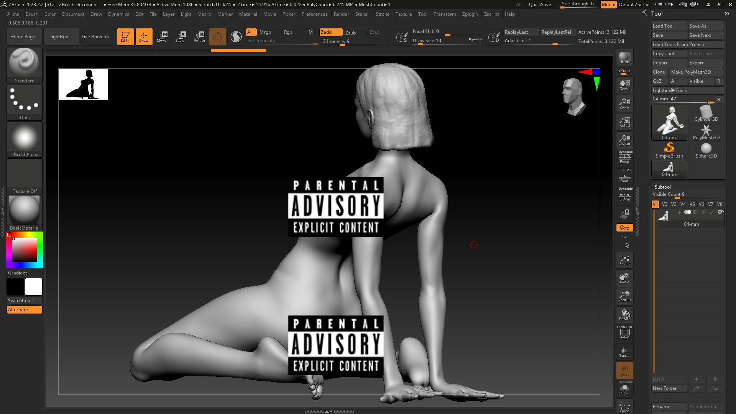Select the Cylinder3D tool
736x414 pixels.
pyautogui.click(x=706, y=113)
